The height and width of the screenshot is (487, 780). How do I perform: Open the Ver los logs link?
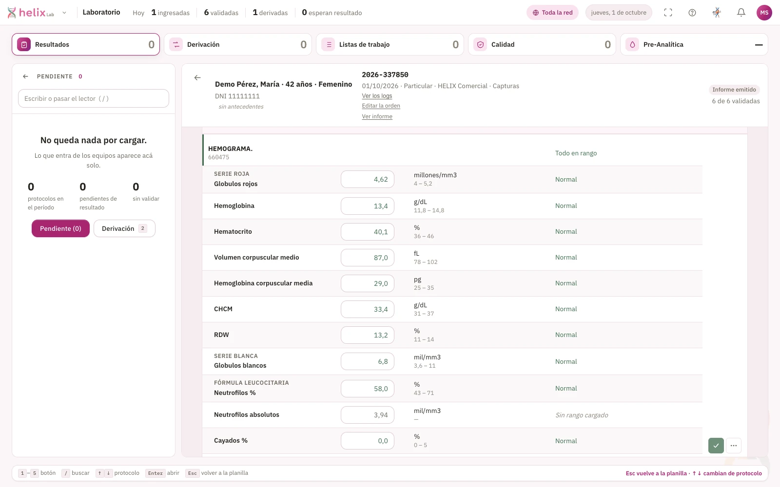pyautogui.click(x=377, y=96)
